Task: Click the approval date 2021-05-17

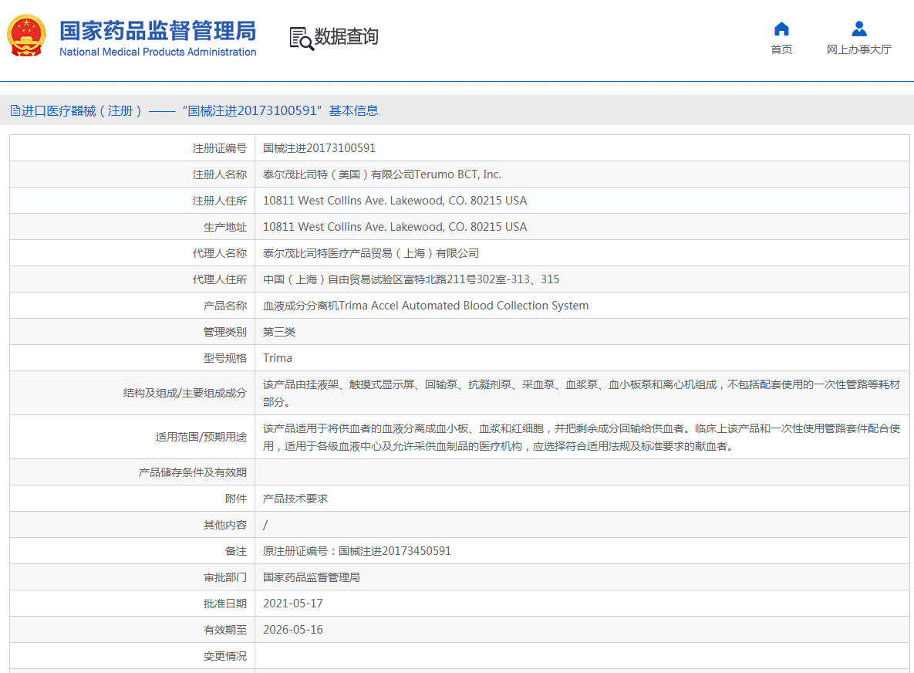Action: [293, 604]
